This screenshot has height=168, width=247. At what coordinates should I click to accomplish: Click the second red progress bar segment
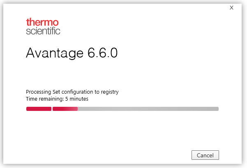[x=63, y=109]
